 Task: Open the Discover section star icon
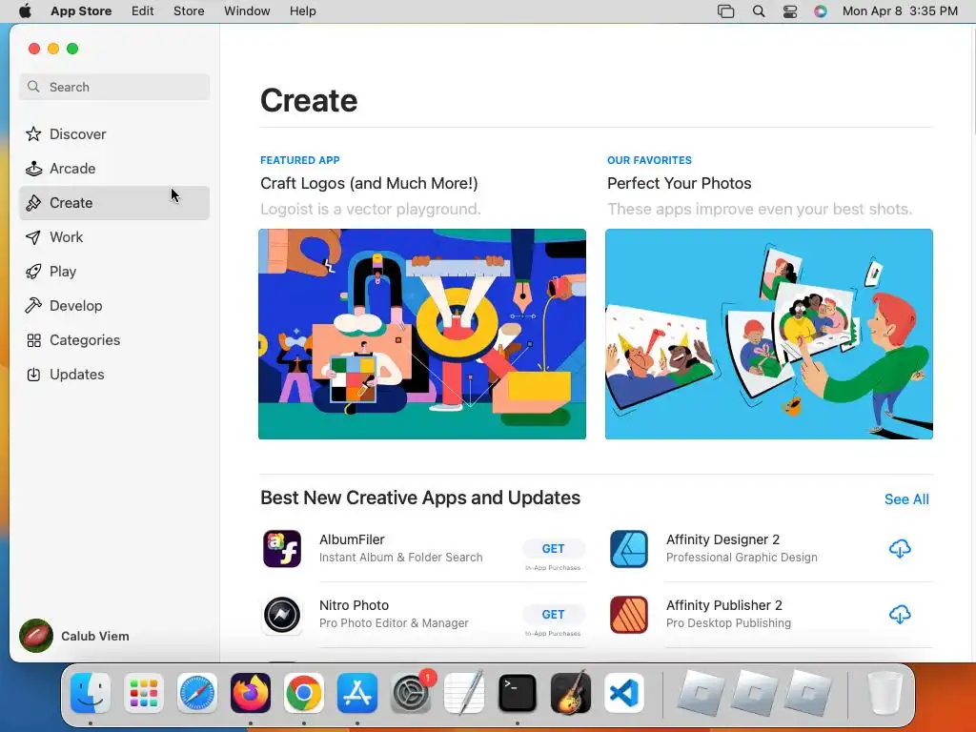click(33, 133)
